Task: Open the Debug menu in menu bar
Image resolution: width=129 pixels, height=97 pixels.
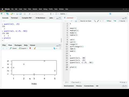Action: click(45, 9)
